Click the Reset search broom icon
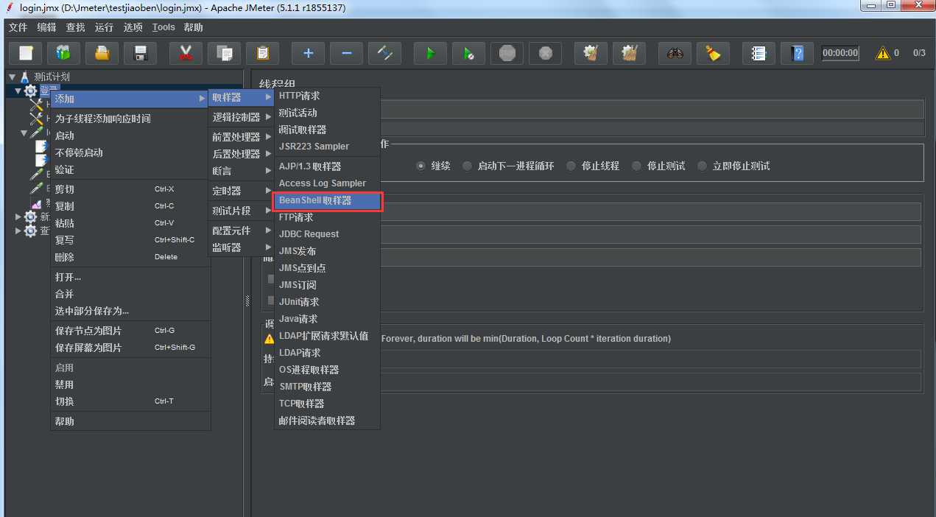The image size is (936, 517). point(713,53)
